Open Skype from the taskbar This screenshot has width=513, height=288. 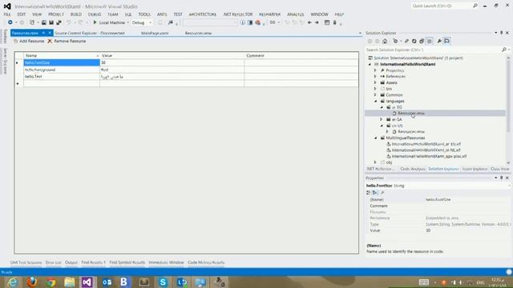click(163, 282)
